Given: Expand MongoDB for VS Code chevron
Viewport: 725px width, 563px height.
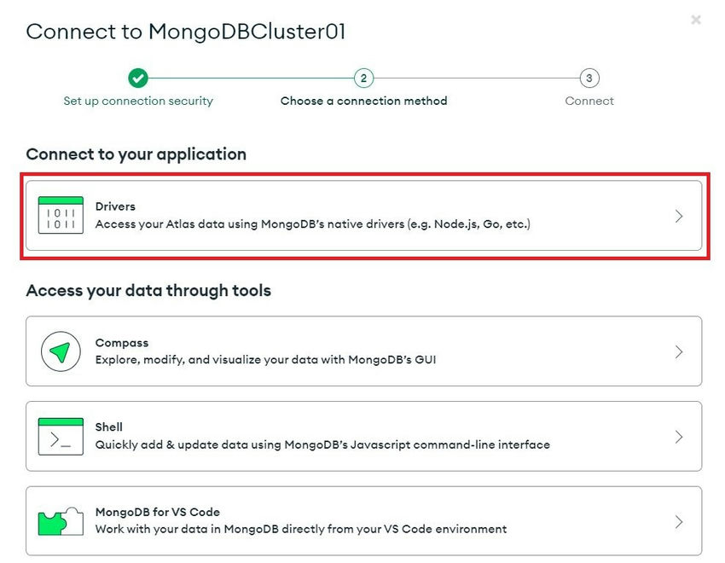Looking at the screenshot, I should pyautogui.click(x=679, y=521).
